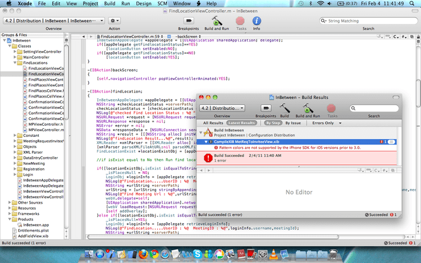Click Breakpoints icon in Build Results window
Screen dimensions: 421x263
[x=266, y=108]
